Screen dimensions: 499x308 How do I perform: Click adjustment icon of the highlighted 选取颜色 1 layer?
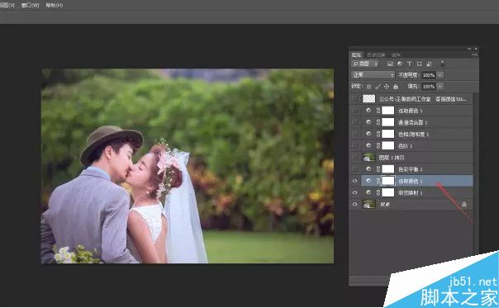click(x=368, y=181)
